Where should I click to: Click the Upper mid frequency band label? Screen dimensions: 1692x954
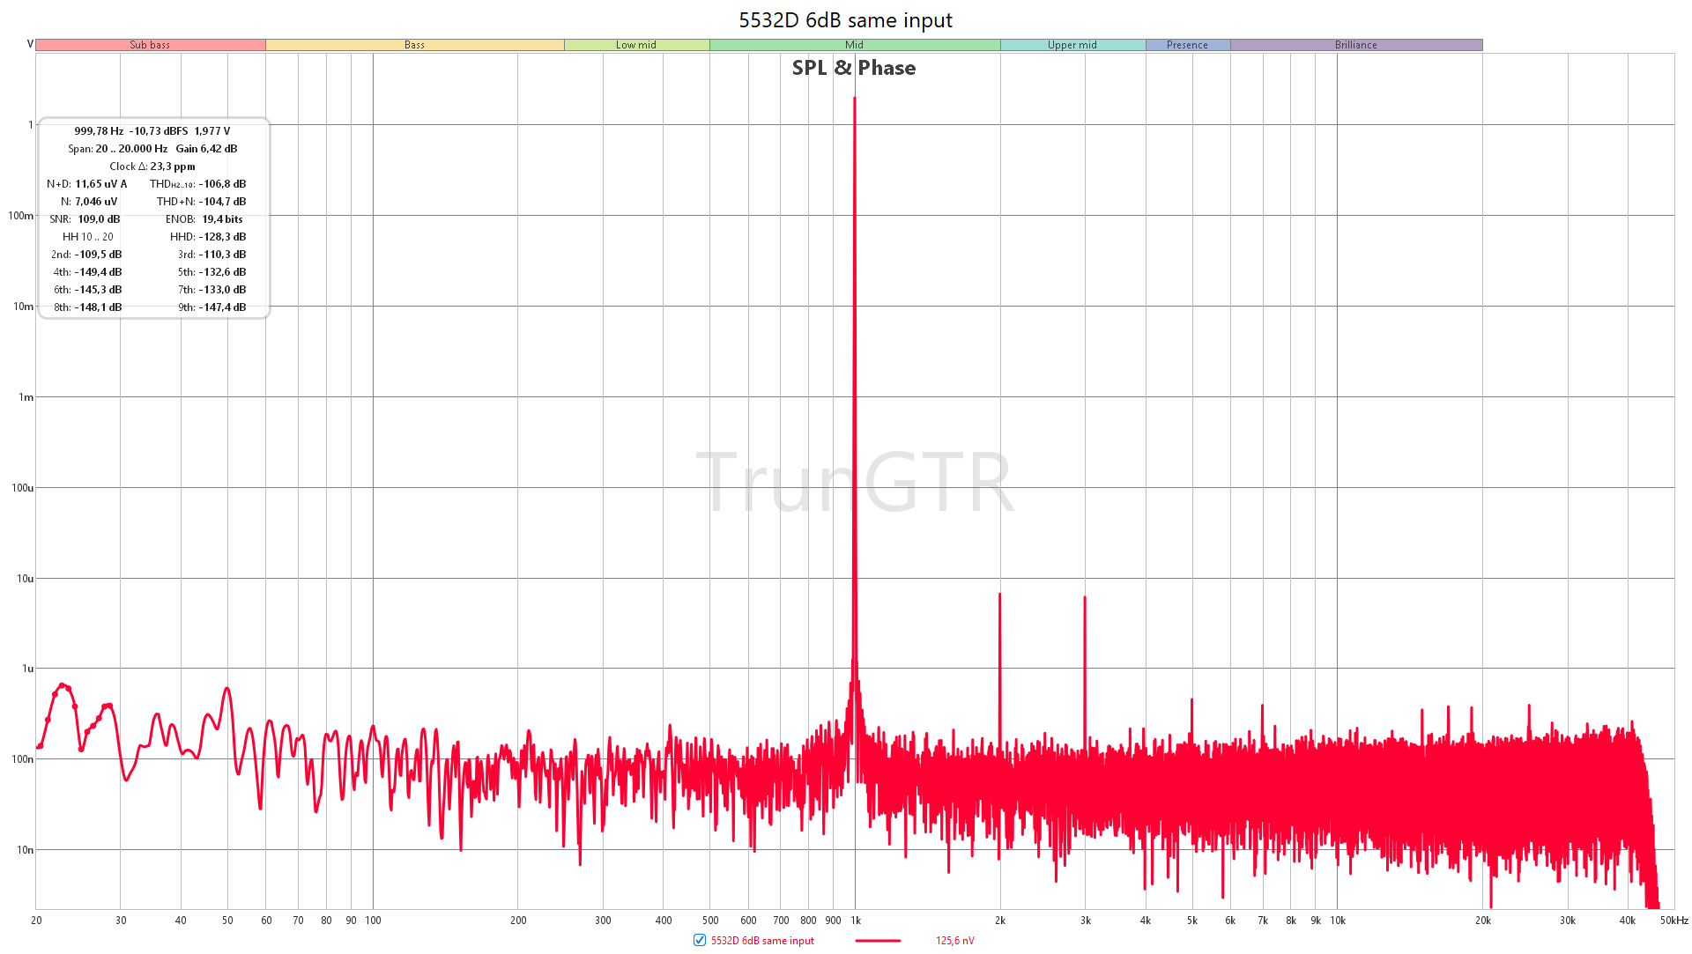1072,45
